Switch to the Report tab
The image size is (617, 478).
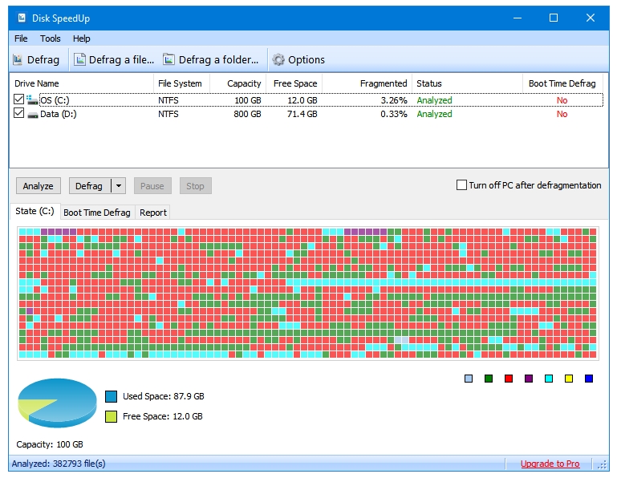coord(153,213)
